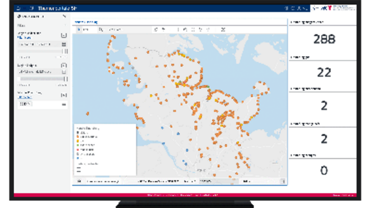Click the calendar icon in the date filter
This screenshot has height=208, width=370.
64,44
